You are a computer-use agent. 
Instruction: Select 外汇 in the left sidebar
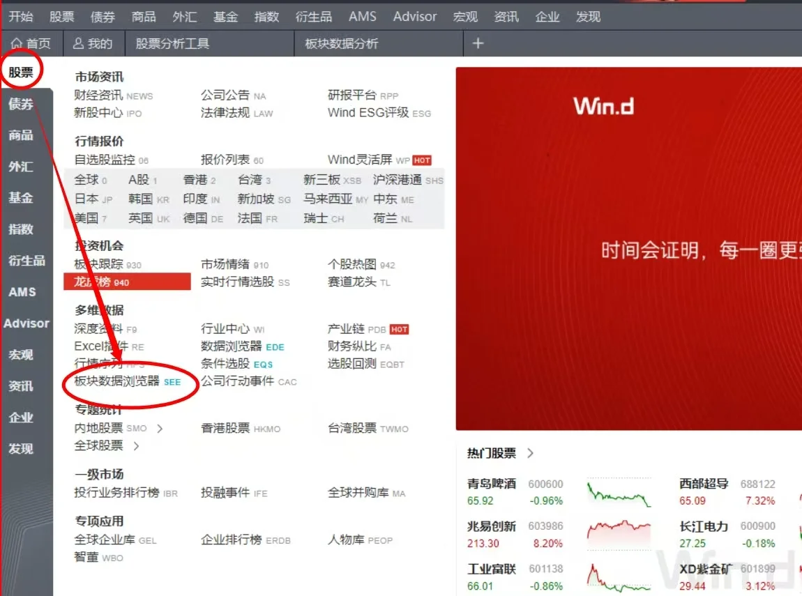click(21, 167)
